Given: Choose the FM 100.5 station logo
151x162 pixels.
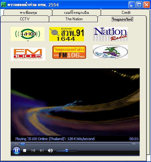Looking at the screenshot, I should pyautogui.click(x=28, y=54).
